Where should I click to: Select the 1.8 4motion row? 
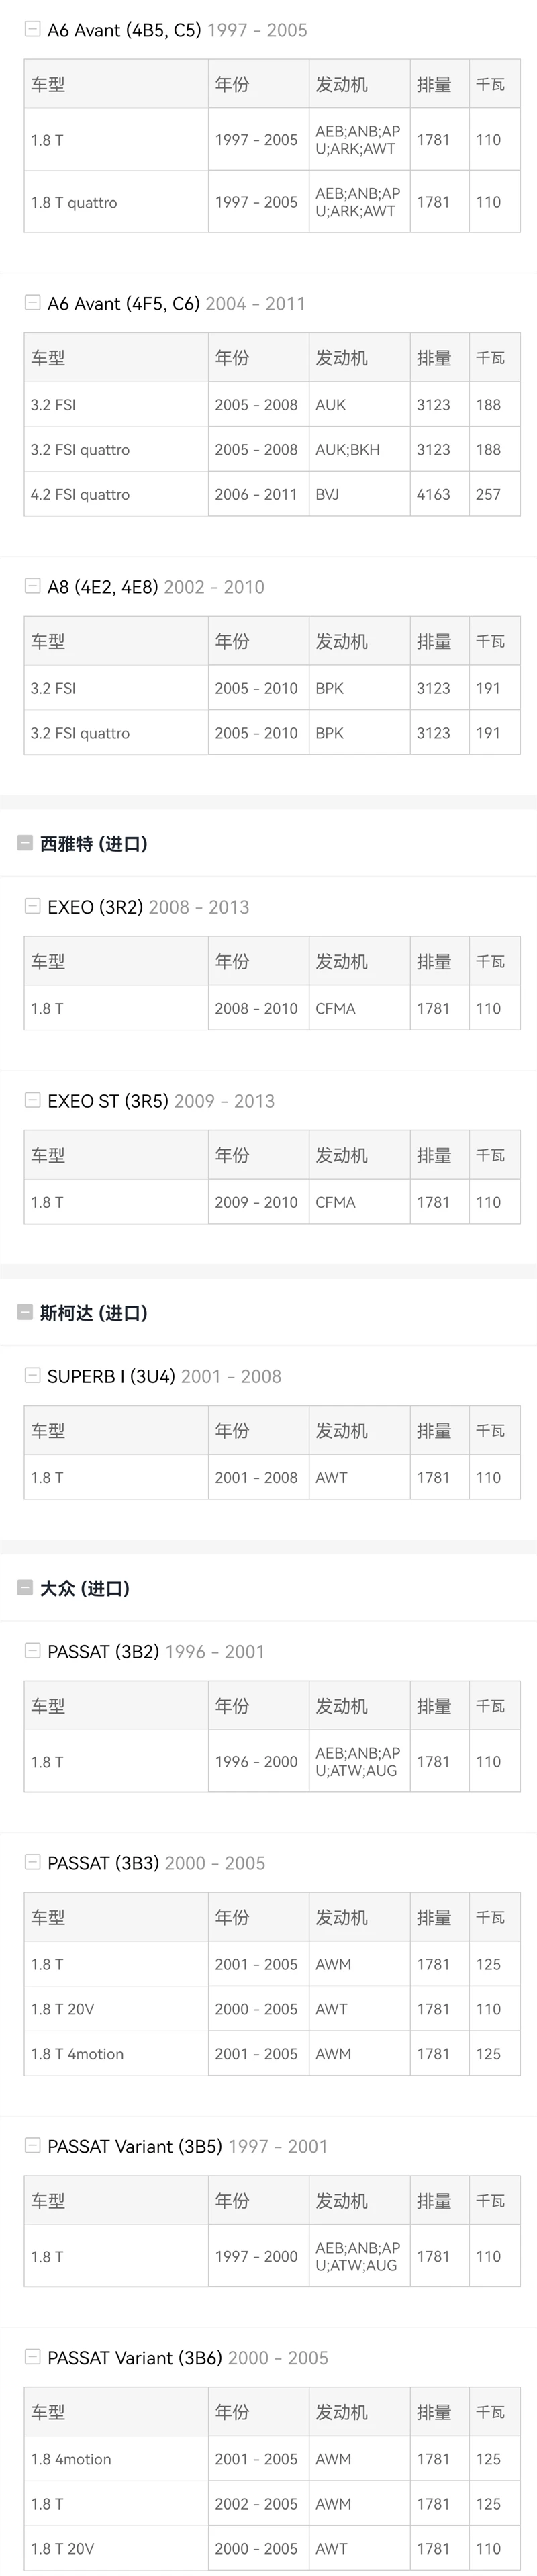pos(272,2459)
